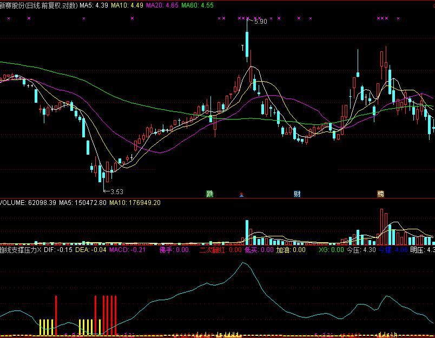Click the yellow 加油: 0.00 label
Image resolution: width=435 pixels, height=338 pixels.
291,250
